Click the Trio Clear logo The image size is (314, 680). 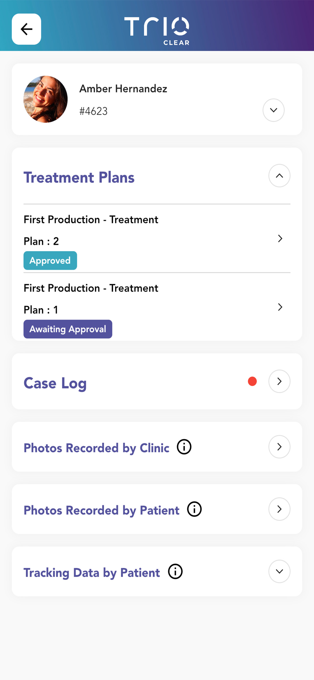tap(157, 31)
